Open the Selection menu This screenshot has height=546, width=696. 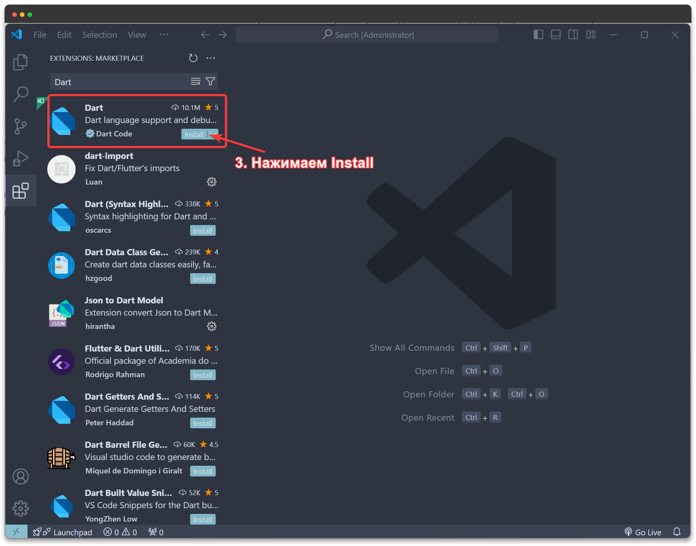[100, 35]
